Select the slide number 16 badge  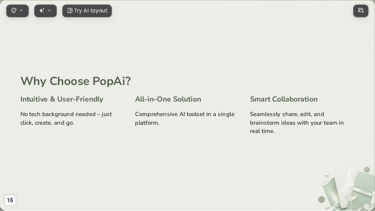tap(10, 200)
